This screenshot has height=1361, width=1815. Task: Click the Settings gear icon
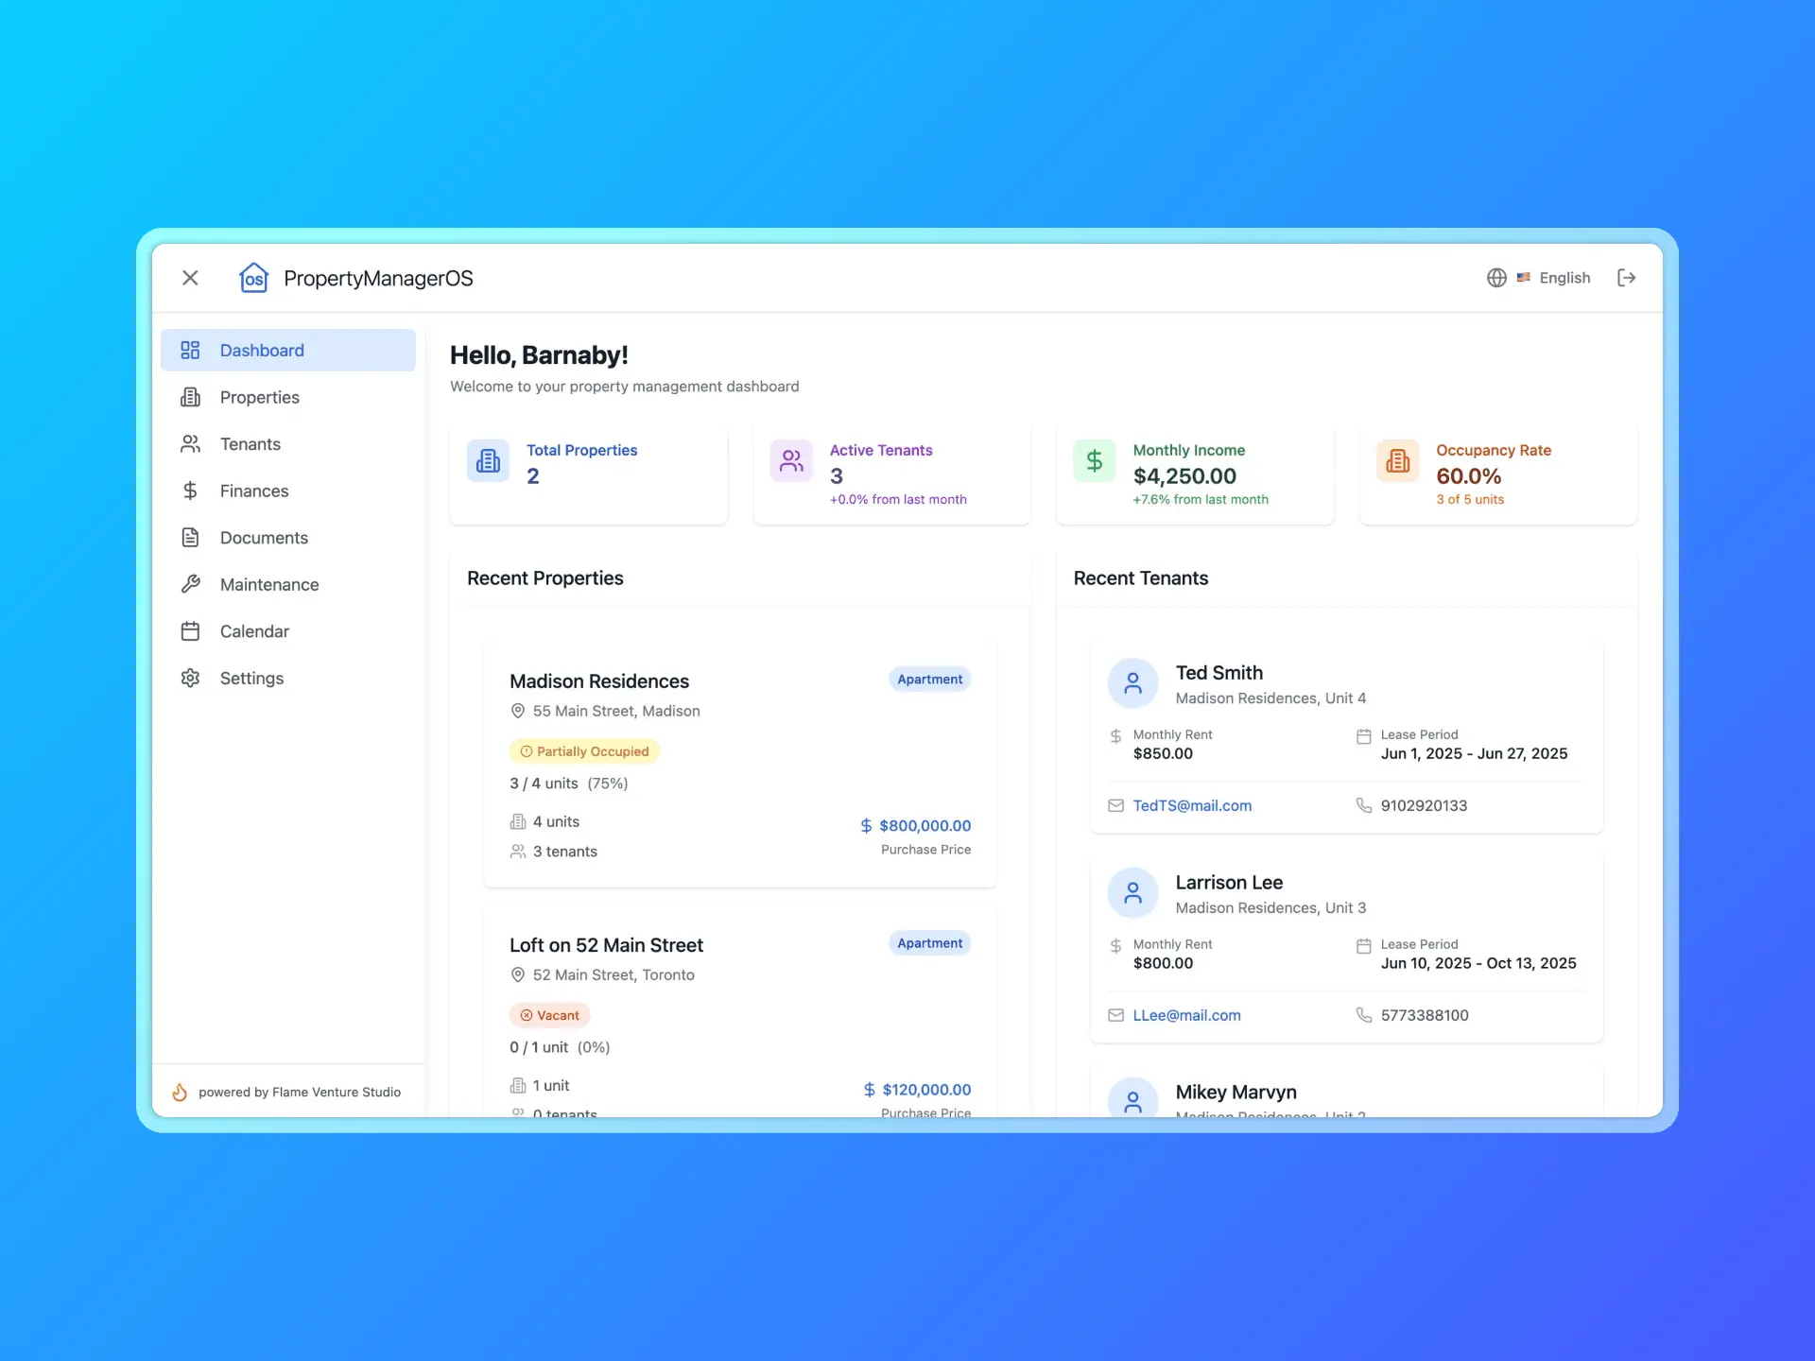click(190, 679)
